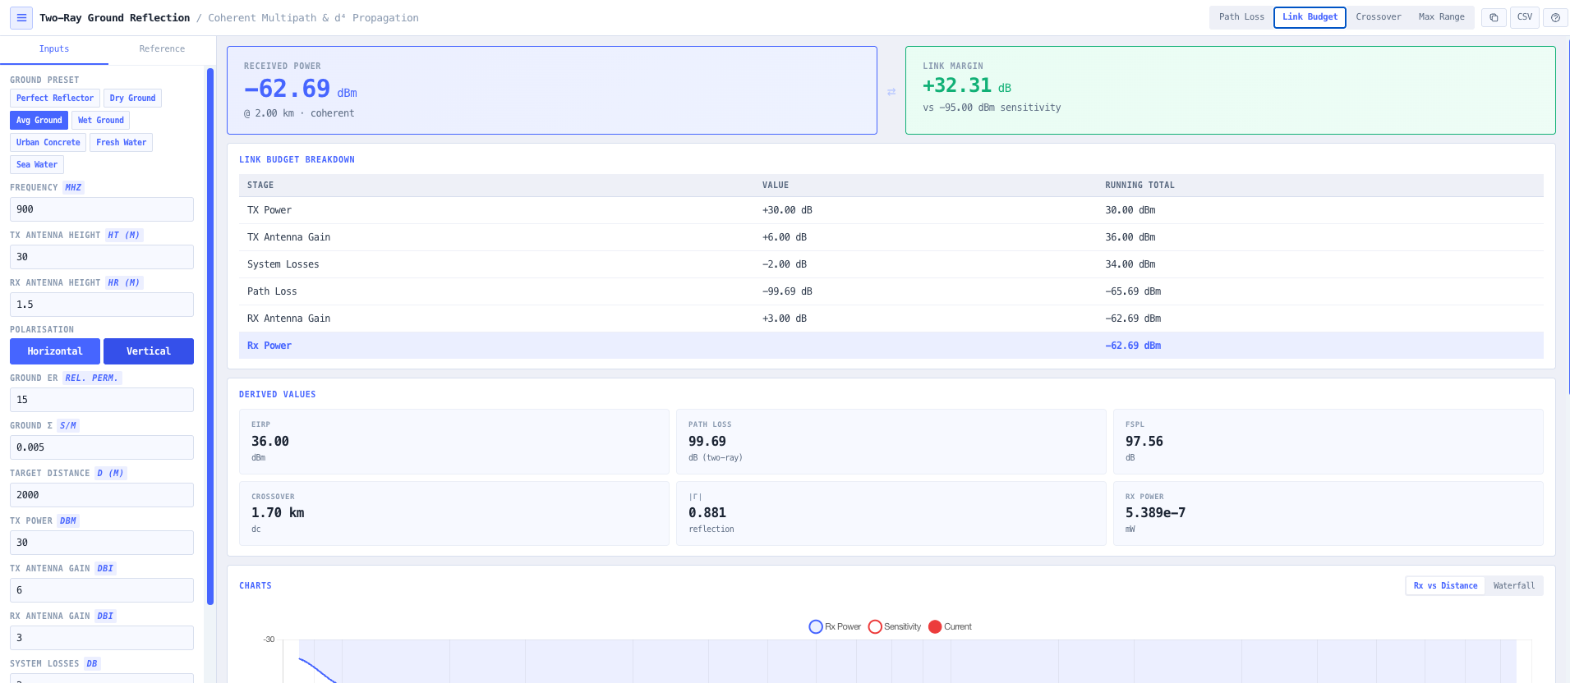This screenshot has width=1570, height=683.
Task: Select the Wet Ground preset
Action: (x=100, y=121)
